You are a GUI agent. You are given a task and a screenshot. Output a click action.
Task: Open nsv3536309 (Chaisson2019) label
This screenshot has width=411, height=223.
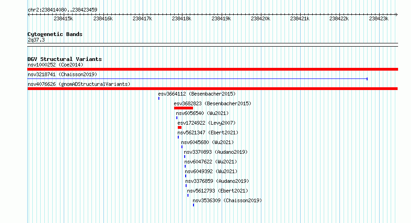(227, 200)
